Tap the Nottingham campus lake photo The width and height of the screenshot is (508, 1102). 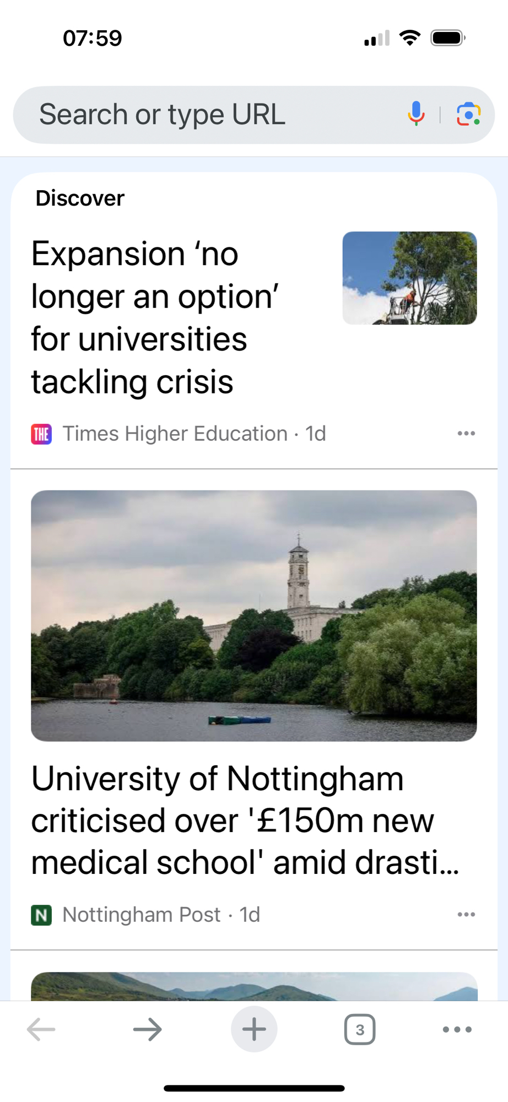point(254,615)
